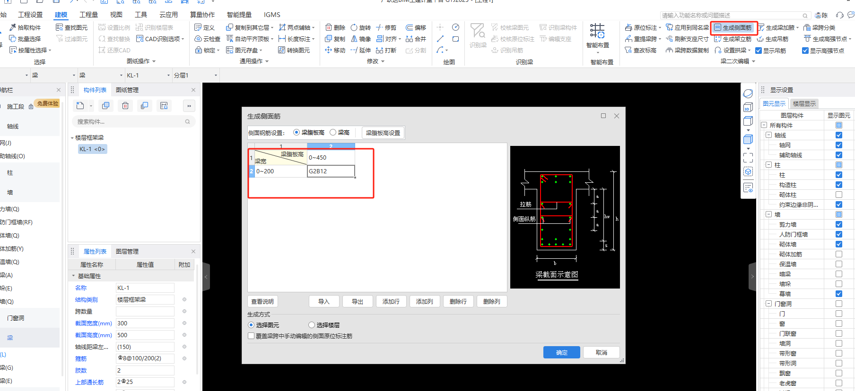Viewport: 855px width, 391px height.
Task: Switch to the 图纸管理 tab near 构件列表
Action: (127, 90)
